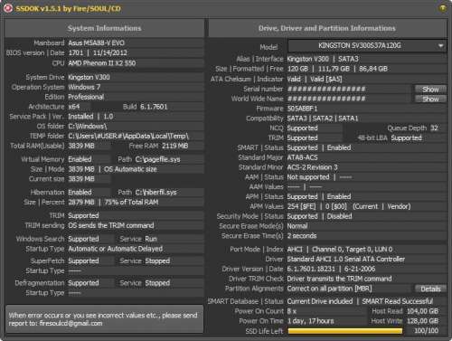452x341 pixels.
Task: Show the hidden Serial number
Action: (430, 90)
